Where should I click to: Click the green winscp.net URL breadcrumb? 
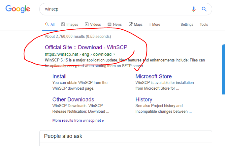(x=78, y=54)
